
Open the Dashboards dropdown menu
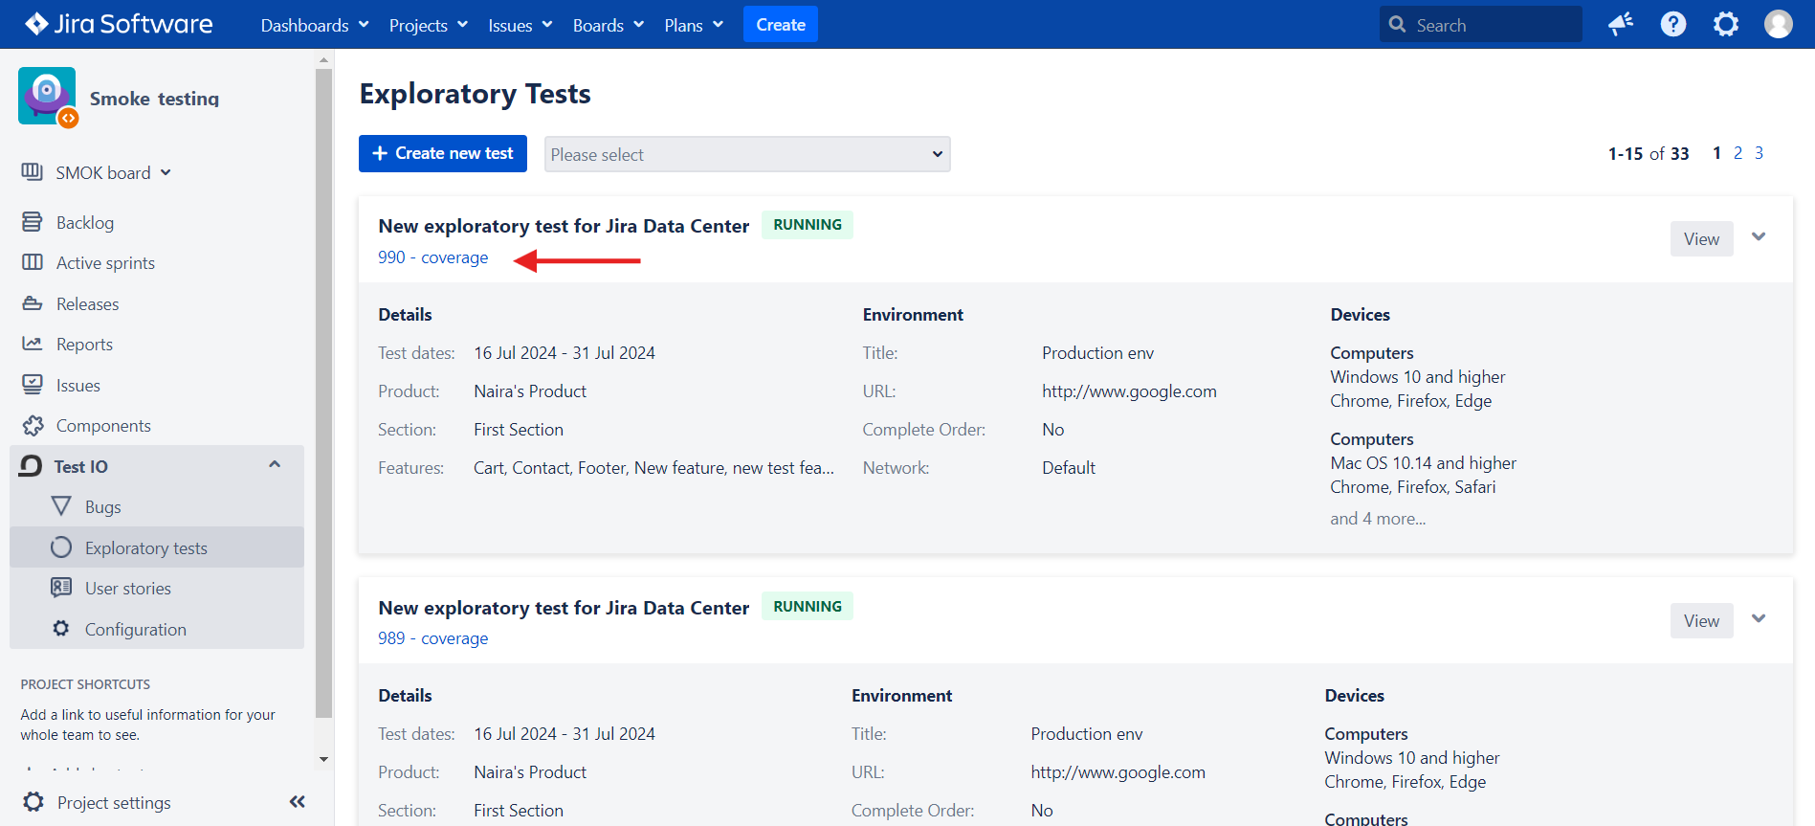315,25
